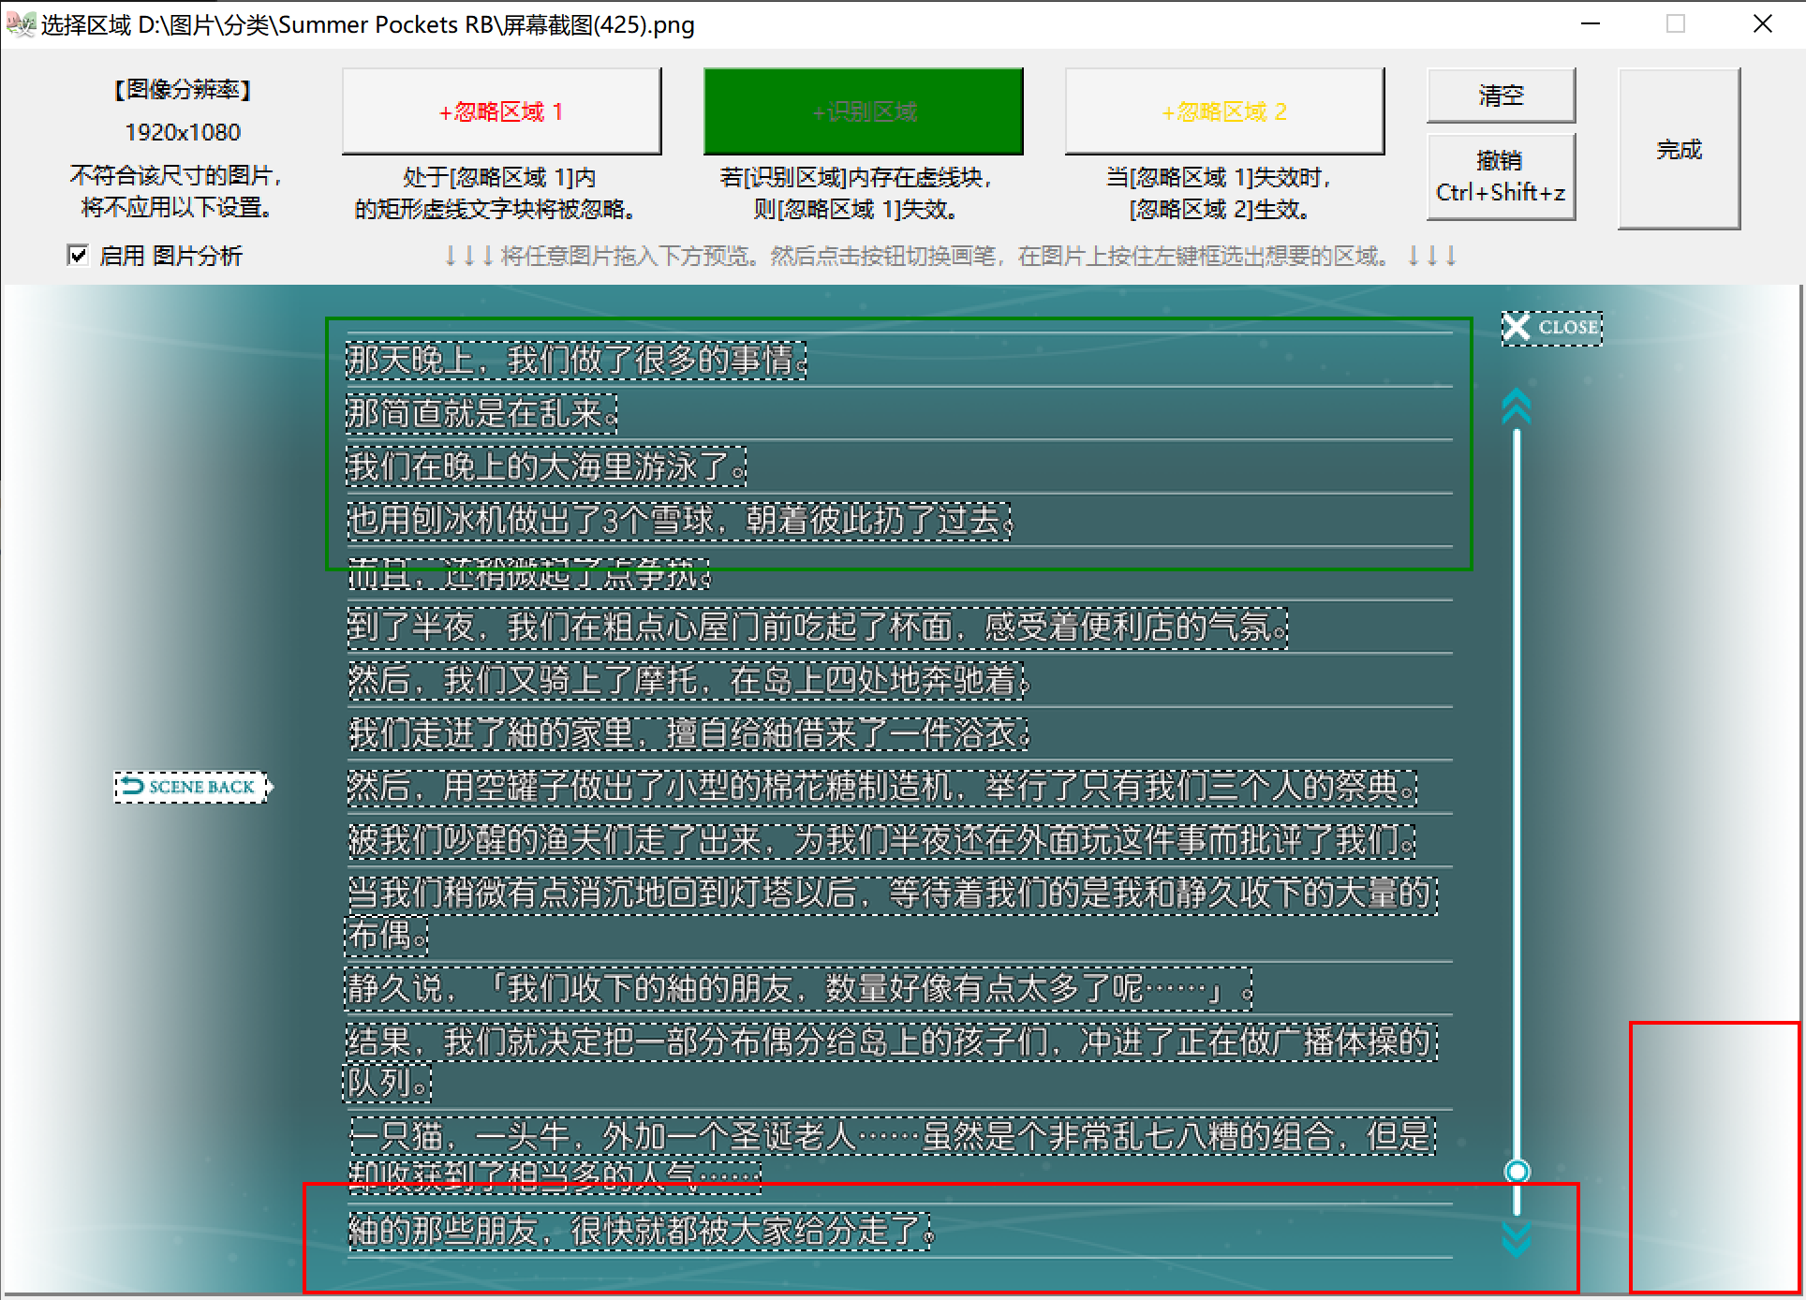Click line 我们在晚上的大海里游泳了
The width and height of the screenshot is (1806, 1300).
pyautogui.click(x=546, y=466)
